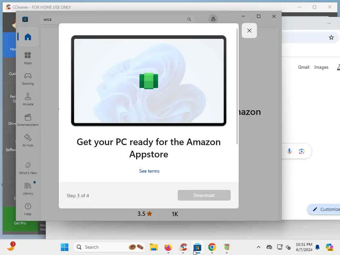Maximize the Microsoft Store window
Image resolution: width=340 pixels, height=255 pixels.
point(258,16)
